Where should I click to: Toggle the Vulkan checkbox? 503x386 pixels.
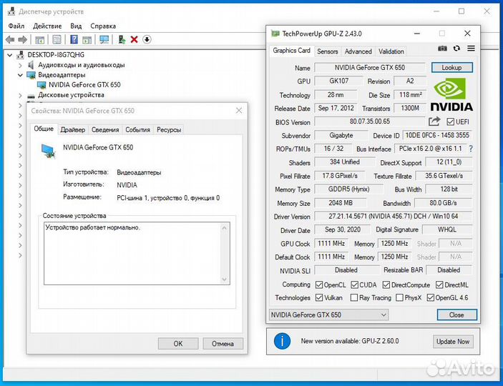point(319,297)
